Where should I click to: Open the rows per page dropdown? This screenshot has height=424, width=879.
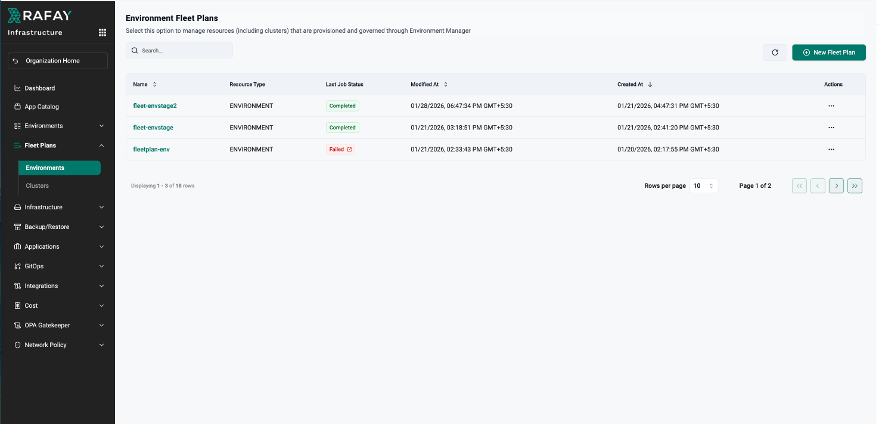click(x=704, y=185)
